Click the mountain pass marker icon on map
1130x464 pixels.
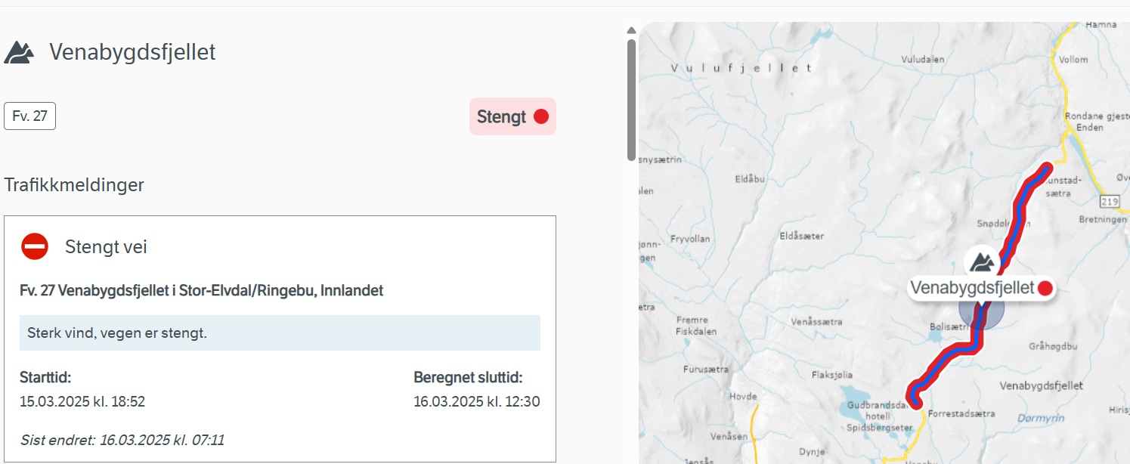(981, 261)
